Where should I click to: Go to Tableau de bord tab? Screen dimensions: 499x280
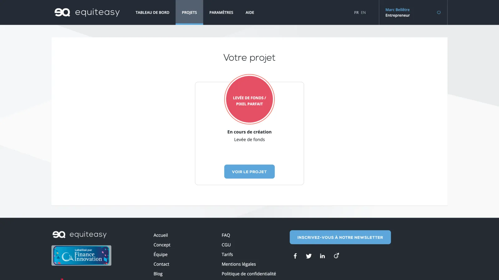point(152,13)
